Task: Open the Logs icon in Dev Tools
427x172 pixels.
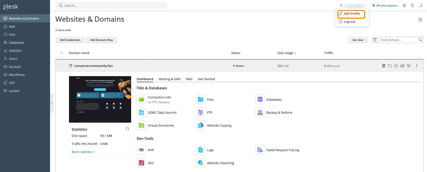Action: coord(200,150)
